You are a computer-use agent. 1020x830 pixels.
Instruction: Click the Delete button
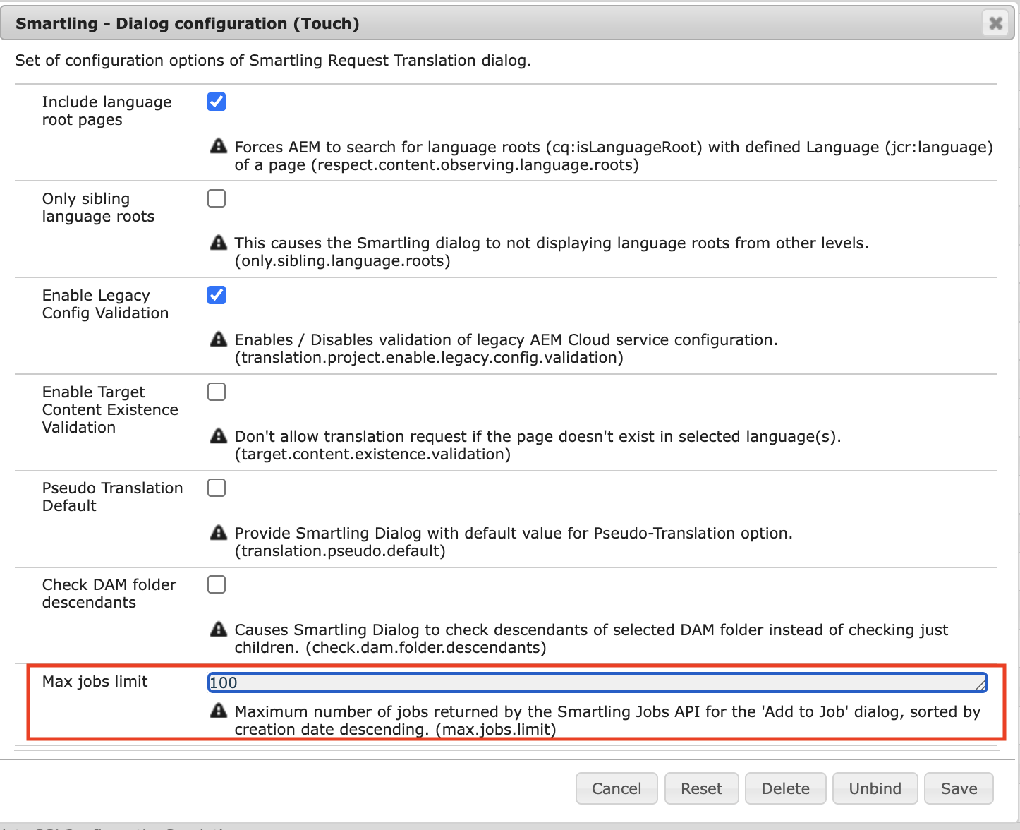[x=786, y=788]
